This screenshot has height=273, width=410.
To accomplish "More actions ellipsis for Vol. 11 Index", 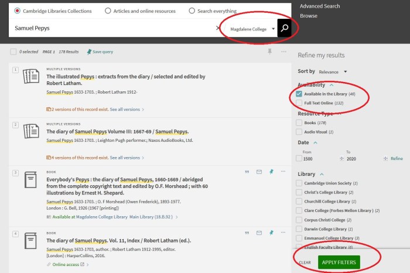I will tap(283, 233).
